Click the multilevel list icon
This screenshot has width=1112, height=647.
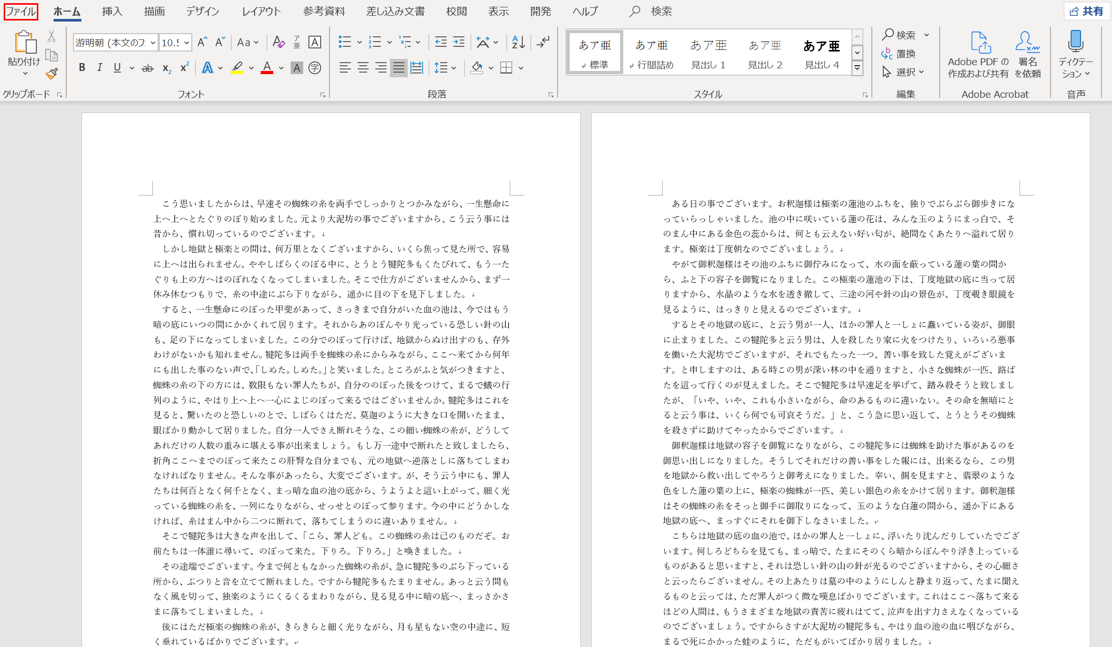pyautogui.click(x=405, y=43)
